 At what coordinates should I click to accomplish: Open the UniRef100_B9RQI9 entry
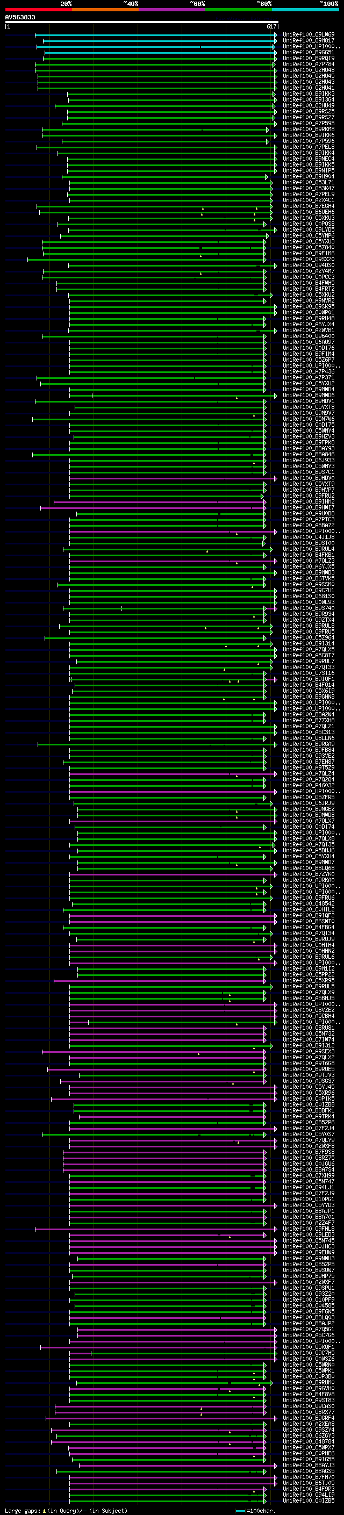[309, 58]
